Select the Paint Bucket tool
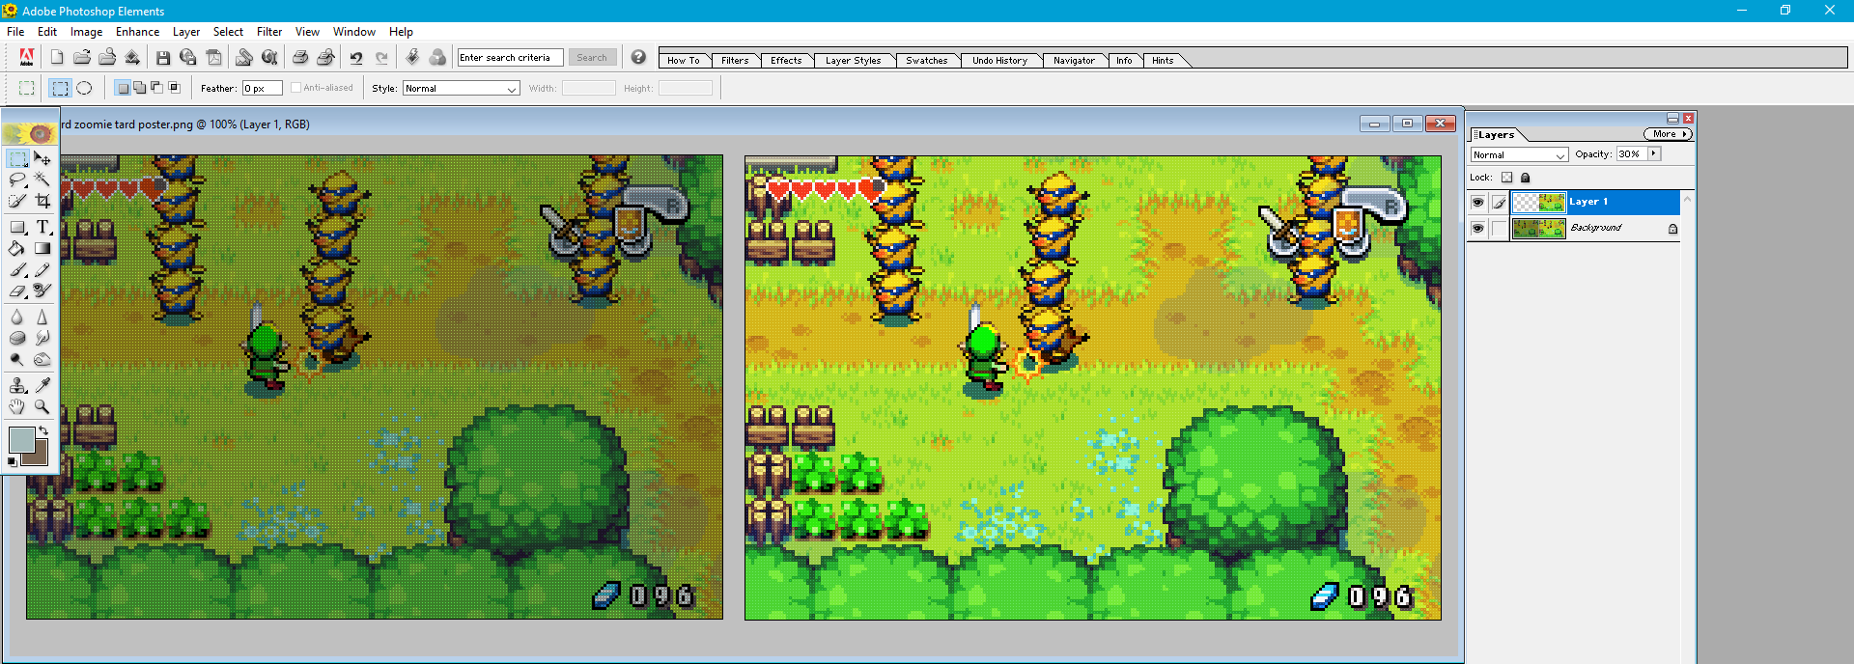This screenshot has height=664, width=1854. coord(17,248)
